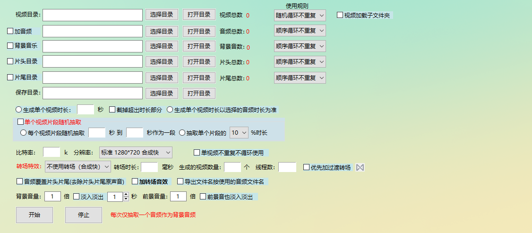Image resolution: width=532 pixels, height=233 pixels.
Task: Enable 优先加过渡转场 checkbox
Action: pos(306,167)
